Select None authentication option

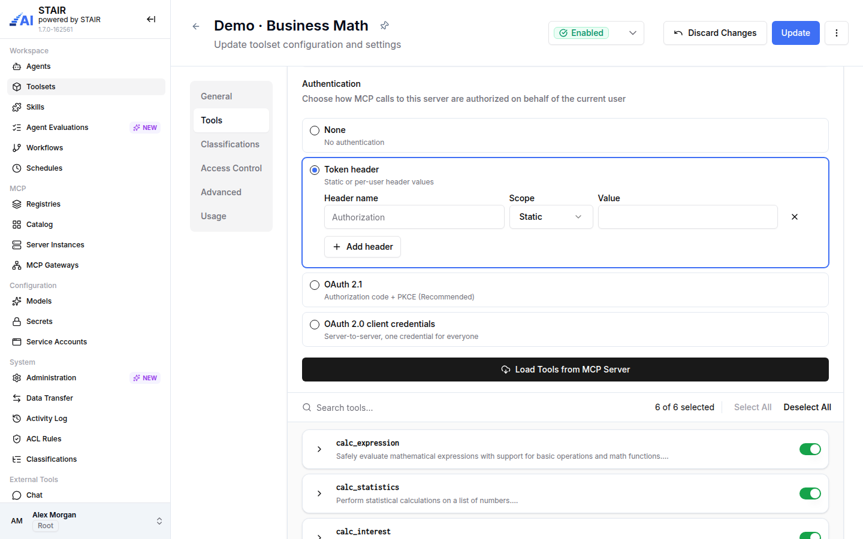tap(315, 131)
